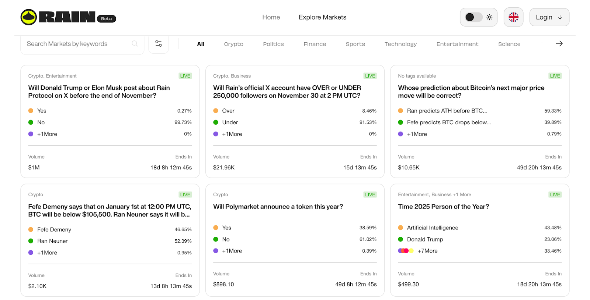Focus the Search Markets by keywords field

[x=77, y=44]
